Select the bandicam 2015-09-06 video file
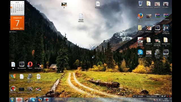Viewport: 181px width, 102px height. pos(157,41)
